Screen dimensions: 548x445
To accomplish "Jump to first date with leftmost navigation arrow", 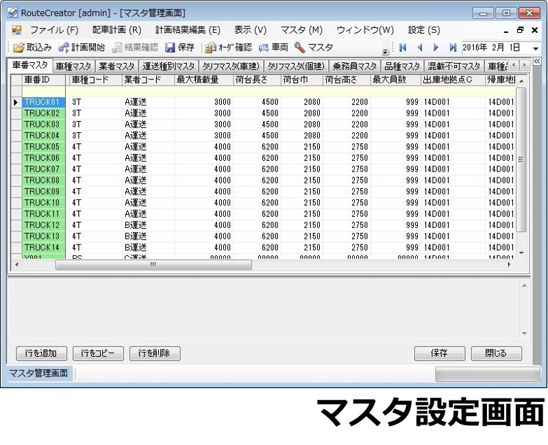I will pos(403,47).
